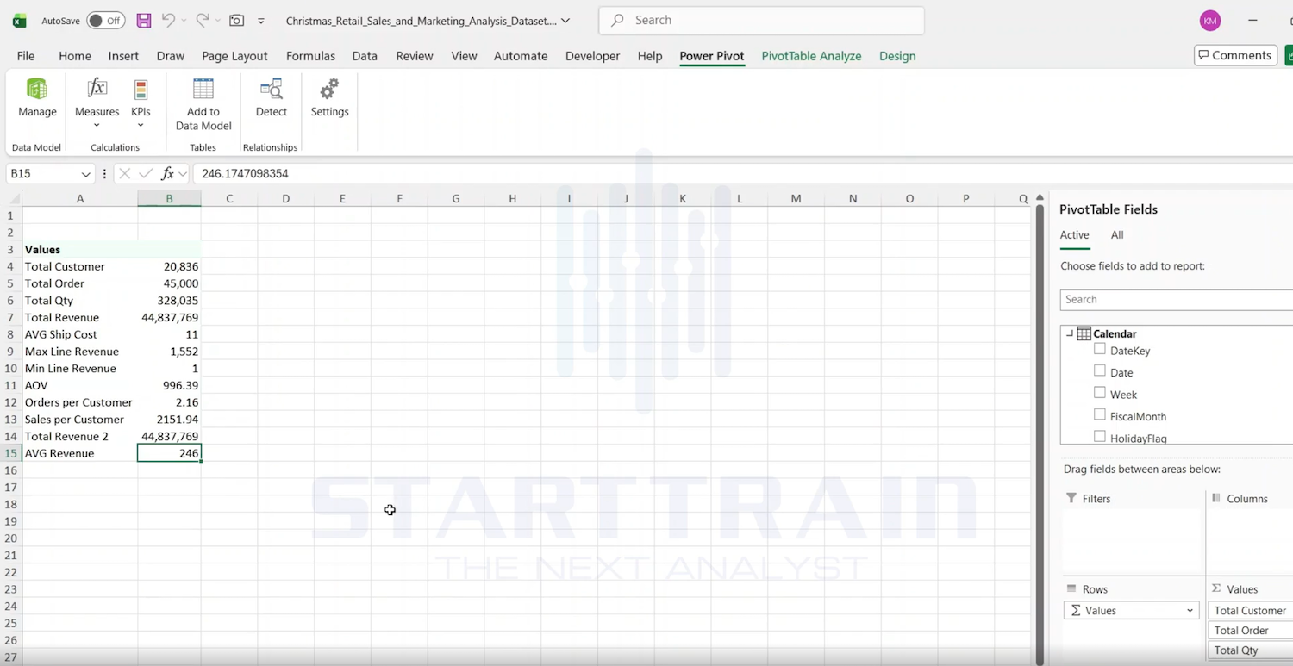Select the All fields tab
Viewport: 1293px width, 666px height.
(1117, 235)
